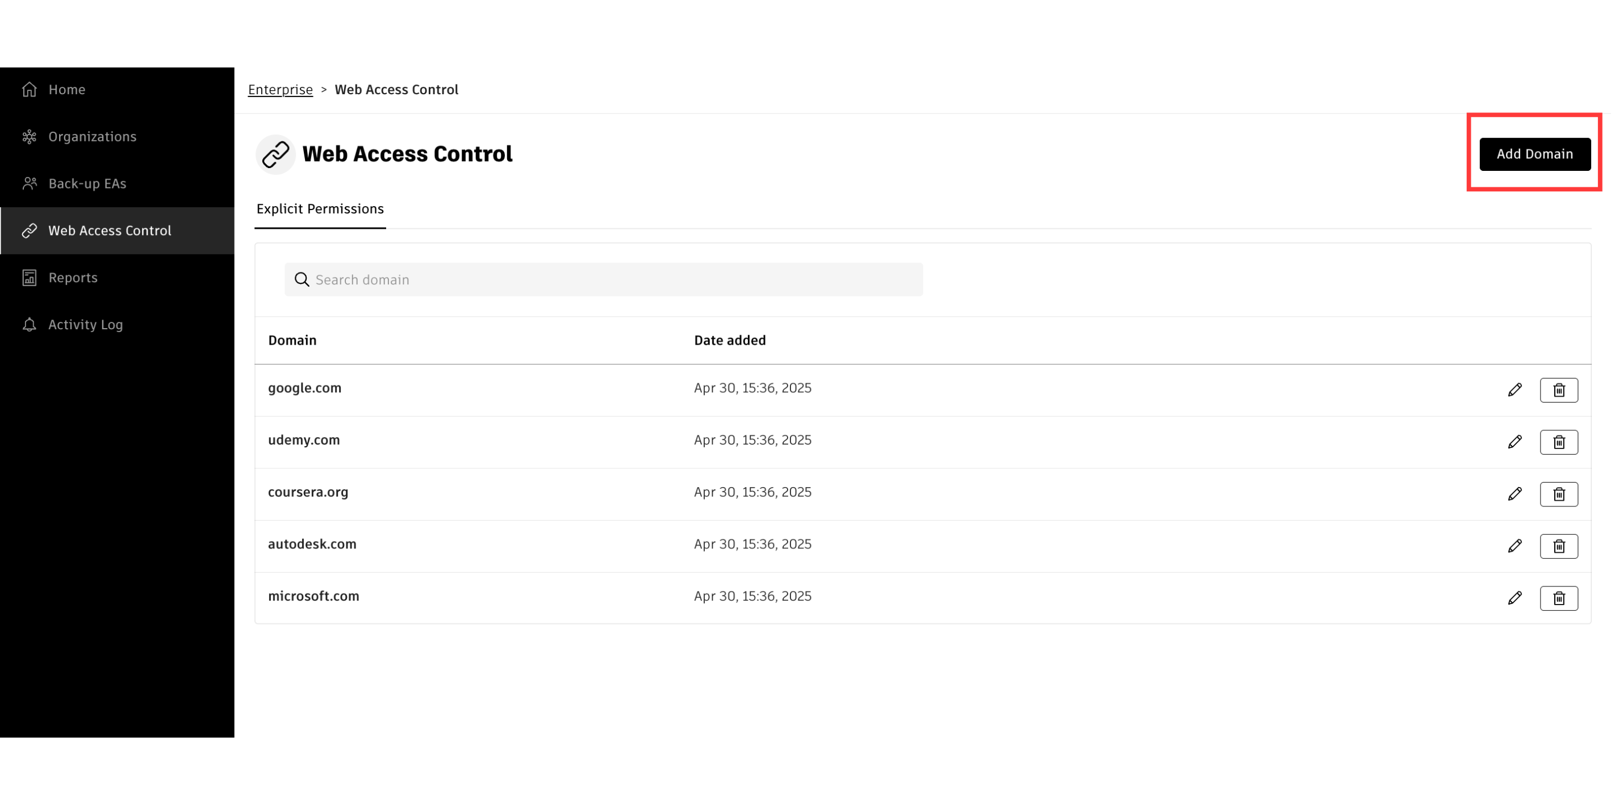This screenshot has width=1615, height=805.
Task: Go to Enterprise breadcrumb link
Action: [x=281, y=90]
